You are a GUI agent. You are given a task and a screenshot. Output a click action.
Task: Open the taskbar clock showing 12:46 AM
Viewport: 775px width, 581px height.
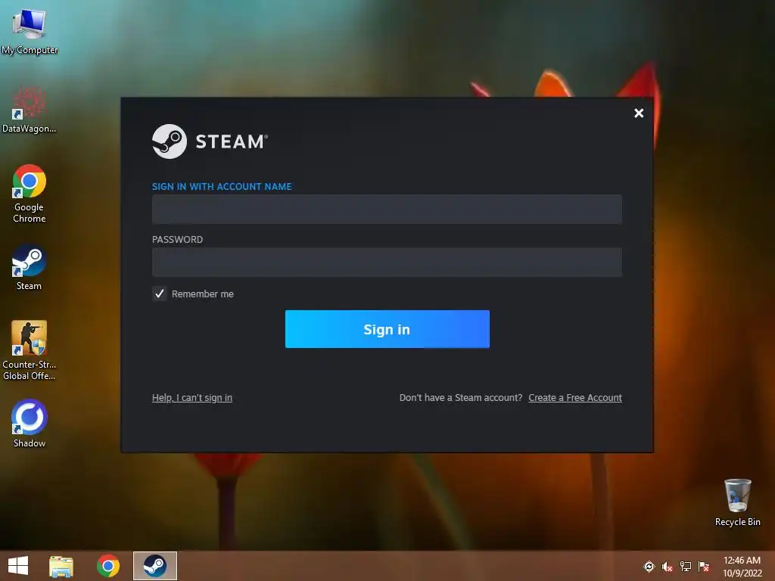coord(742,567)
